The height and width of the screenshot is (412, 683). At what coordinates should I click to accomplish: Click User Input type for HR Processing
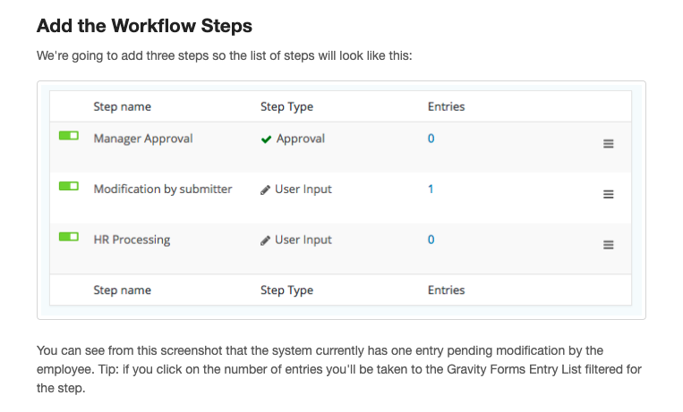point(303,240)
